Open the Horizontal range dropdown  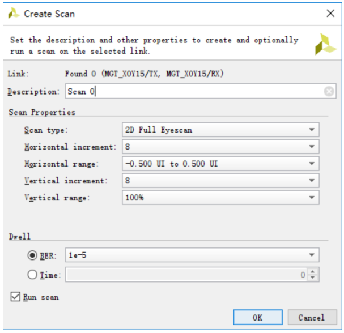coord(311,164)
